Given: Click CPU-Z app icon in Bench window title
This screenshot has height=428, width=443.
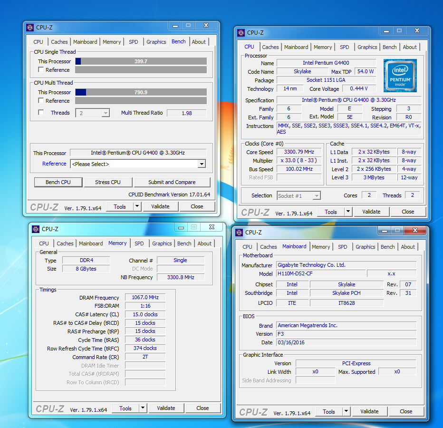Looking at the screenshot, I should pos(29,28).
